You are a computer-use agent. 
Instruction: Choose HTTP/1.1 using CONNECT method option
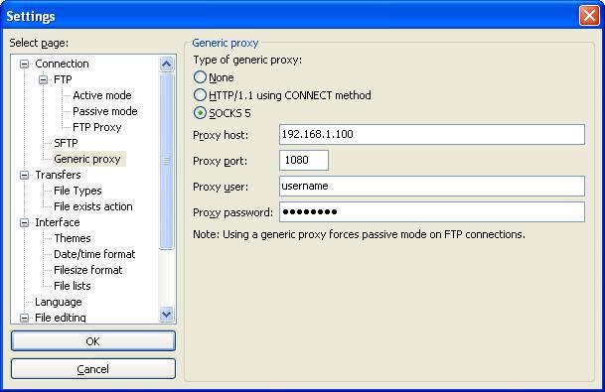pos(200,95)
